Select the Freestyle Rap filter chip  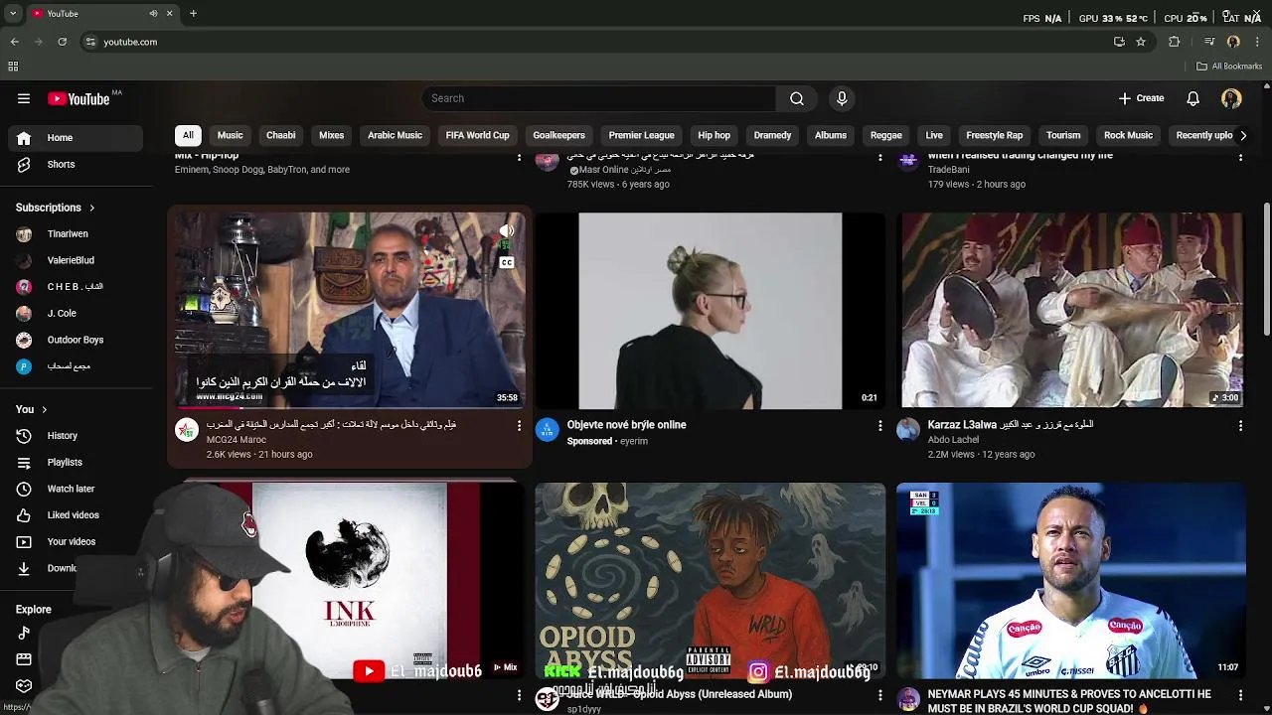coord(994,135)
